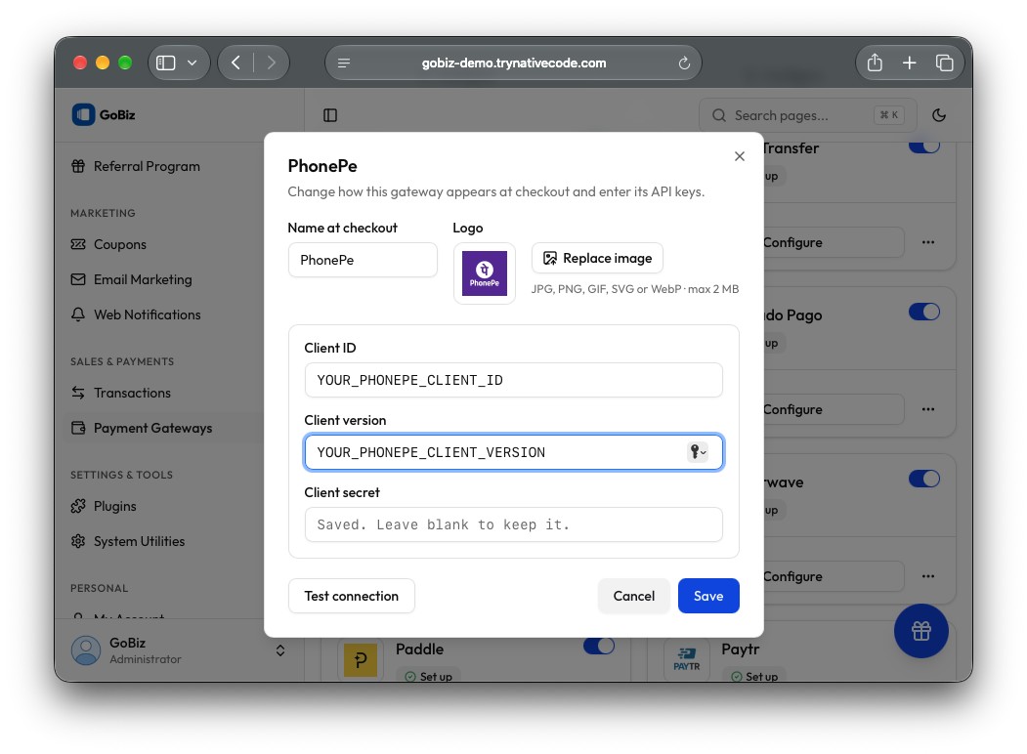Click the Search pages field
The width and height of the screenshot is (1027, 754).
(x=807, y=115)
